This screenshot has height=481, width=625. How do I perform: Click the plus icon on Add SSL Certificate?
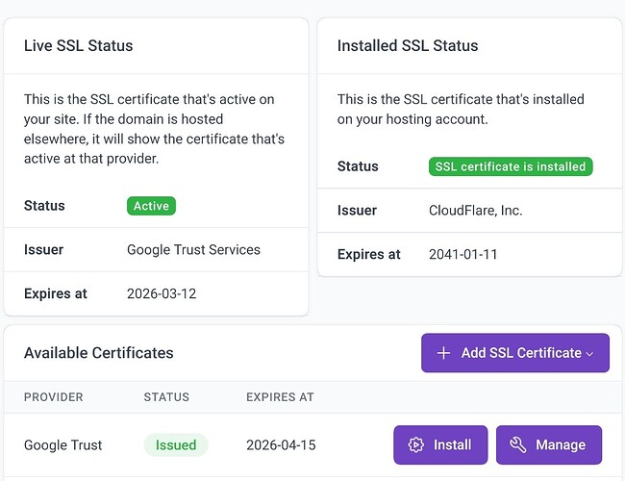(x=443, y=353)
